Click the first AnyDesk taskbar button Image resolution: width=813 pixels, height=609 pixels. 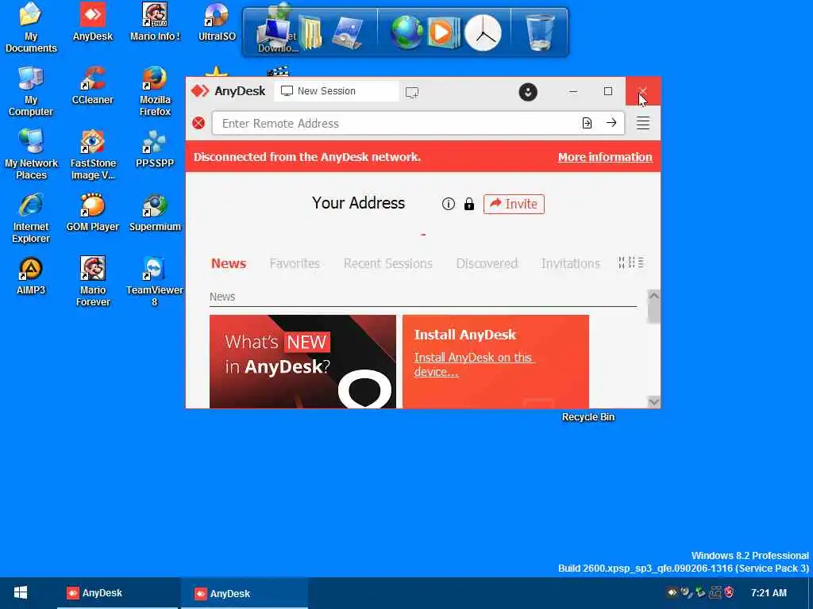118,593
